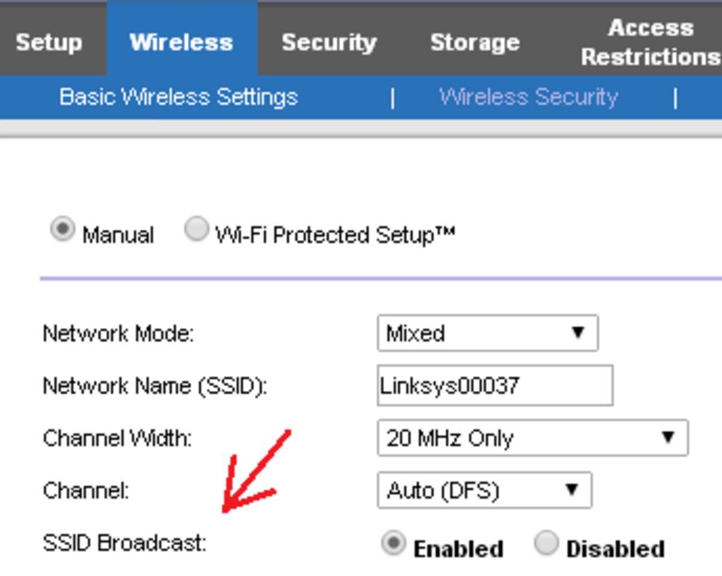
Task: Open the Mixed mode selector arrow
Action: click(x=579, y=332)
